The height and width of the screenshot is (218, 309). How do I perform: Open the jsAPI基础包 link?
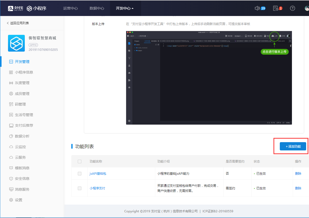click(x=98, y=174)
